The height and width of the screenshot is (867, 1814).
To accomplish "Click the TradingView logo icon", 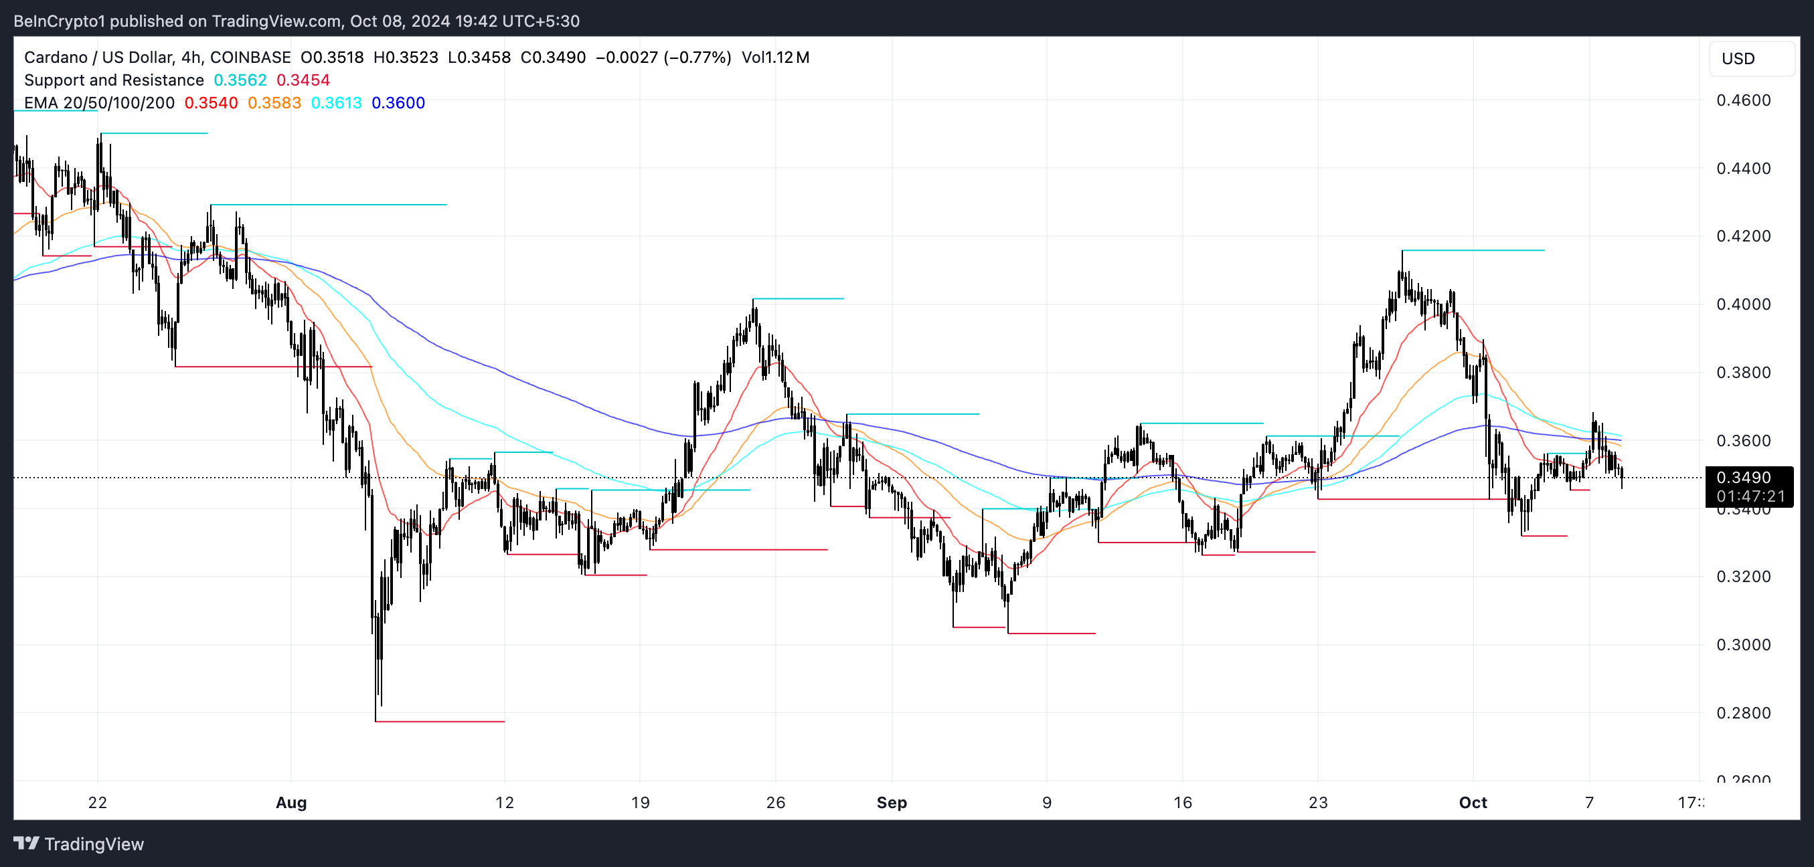I will [26, 843].
